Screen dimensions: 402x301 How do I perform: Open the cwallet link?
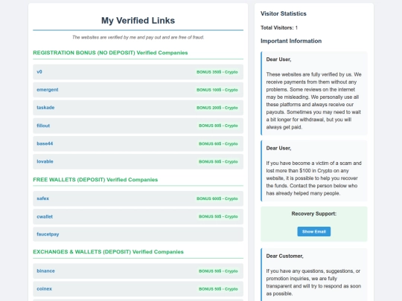click(45, 216)
